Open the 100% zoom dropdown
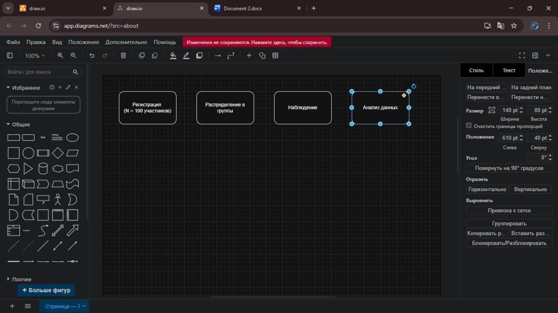The image size is (558, 313). 35,56
